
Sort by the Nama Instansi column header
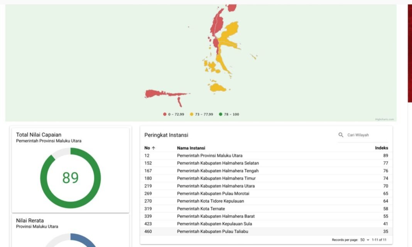[x=191, y=148]
